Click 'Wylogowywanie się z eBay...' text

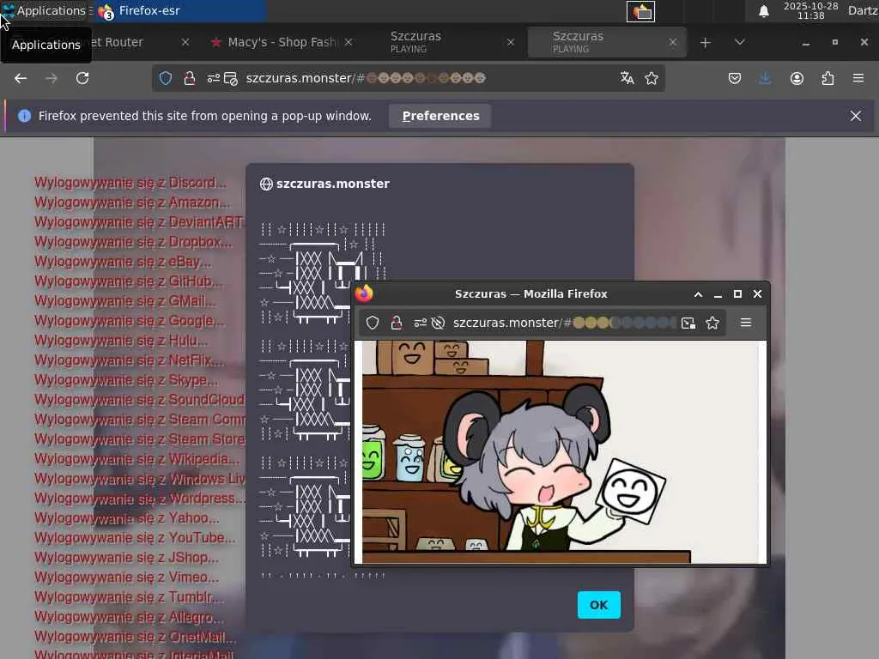coord(123,262)
